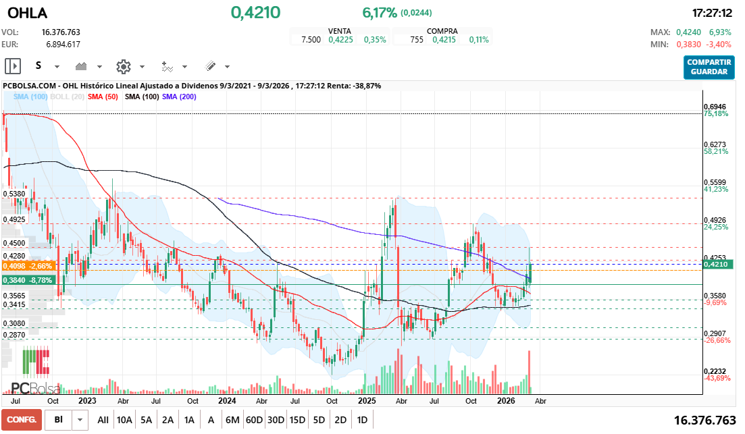Toggle the side panel icon

(x=13, y=66)
